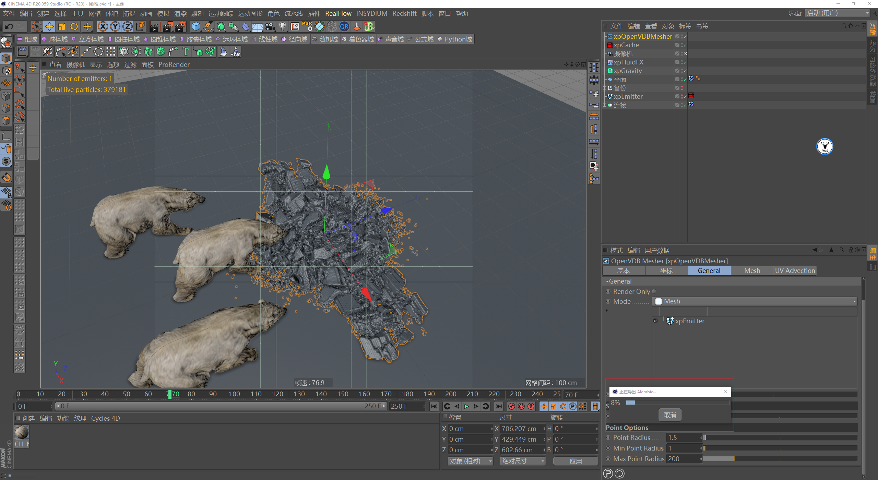The image size is (878, 480).
Task: Select the Rotate tool icon
Action: tap(74, 26)
